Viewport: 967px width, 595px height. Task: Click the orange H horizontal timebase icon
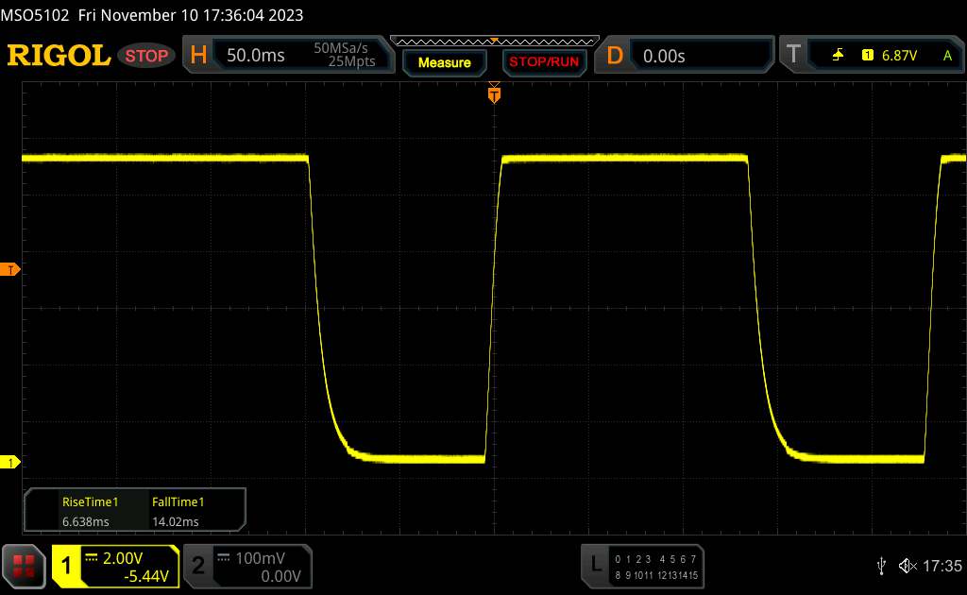coord(198,56)
